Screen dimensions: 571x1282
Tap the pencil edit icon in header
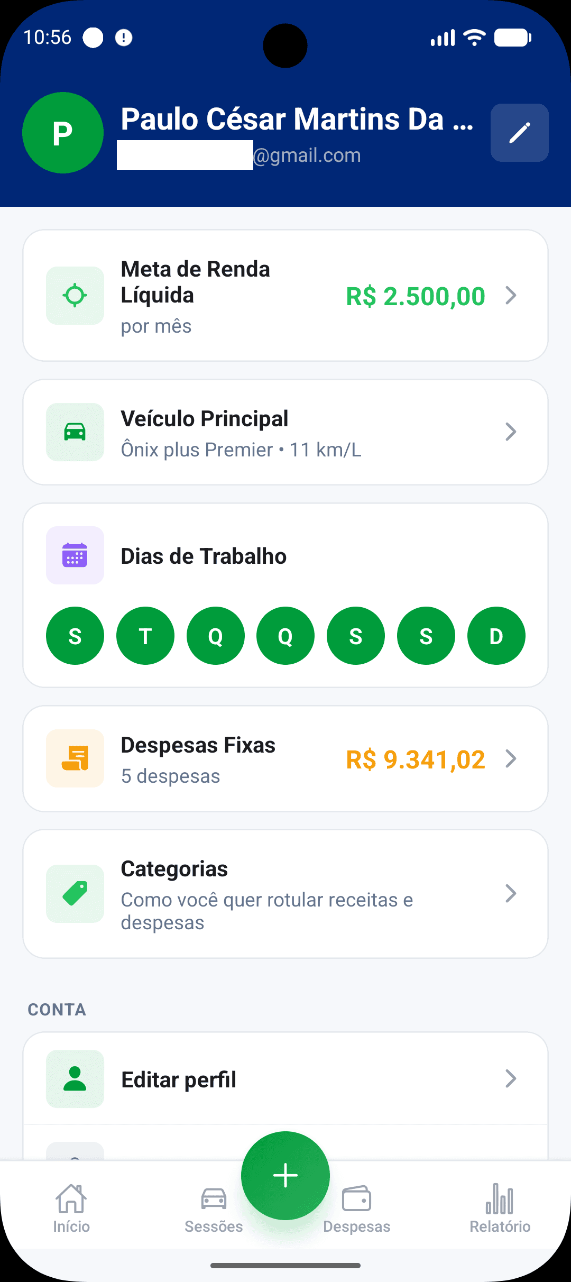[519, 133]
